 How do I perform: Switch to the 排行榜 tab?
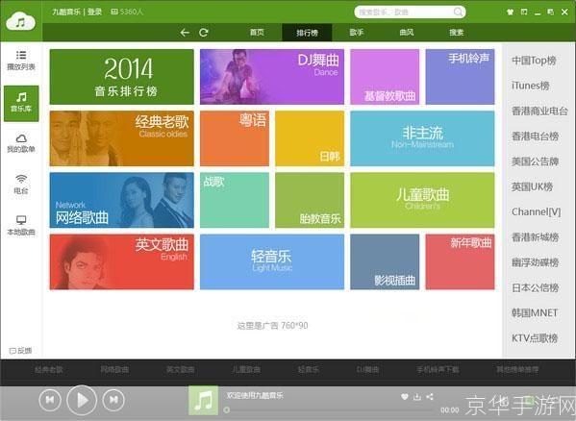pos(307,33)
